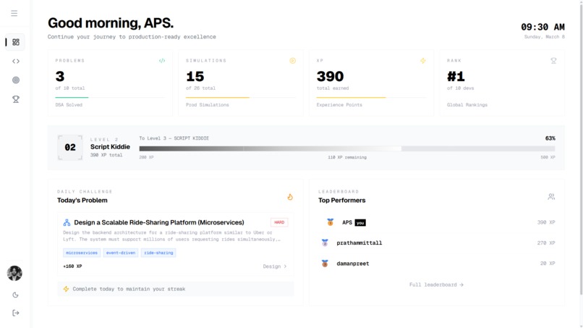Open the hamburger menu in sidebar
Image resolution: width=583 pixels, height=328 pixels.
pos(14,14)
